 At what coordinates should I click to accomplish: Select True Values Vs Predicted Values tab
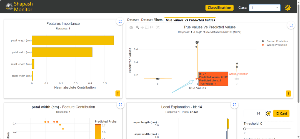point(190,20)
